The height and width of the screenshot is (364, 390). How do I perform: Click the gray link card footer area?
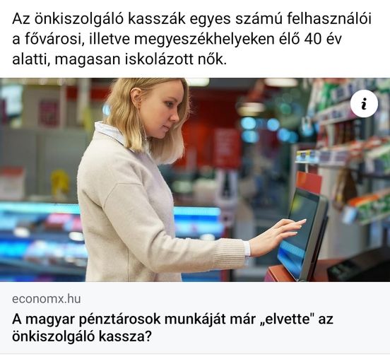tap(195, 317)
